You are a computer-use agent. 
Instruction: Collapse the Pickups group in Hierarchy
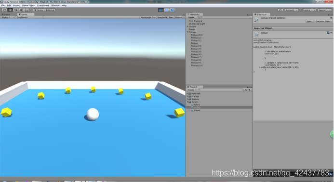point(187,32)
